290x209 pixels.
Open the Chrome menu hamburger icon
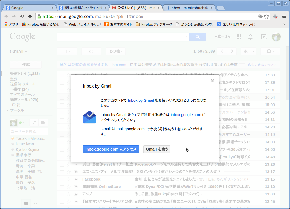(284, 17)
